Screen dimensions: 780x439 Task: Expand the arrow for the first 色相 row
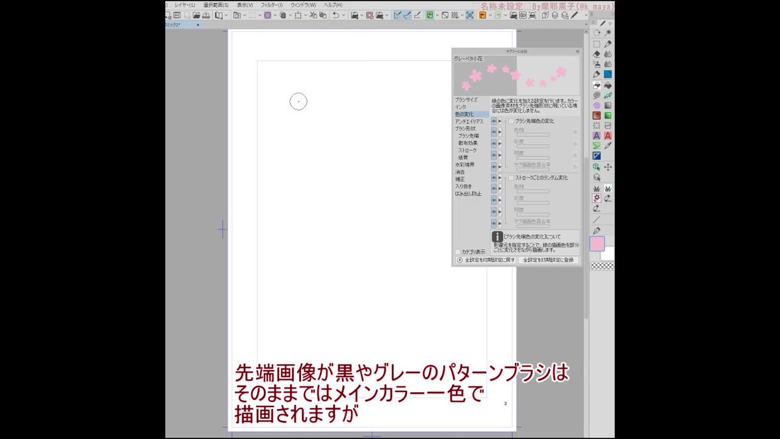click(500, 132)
